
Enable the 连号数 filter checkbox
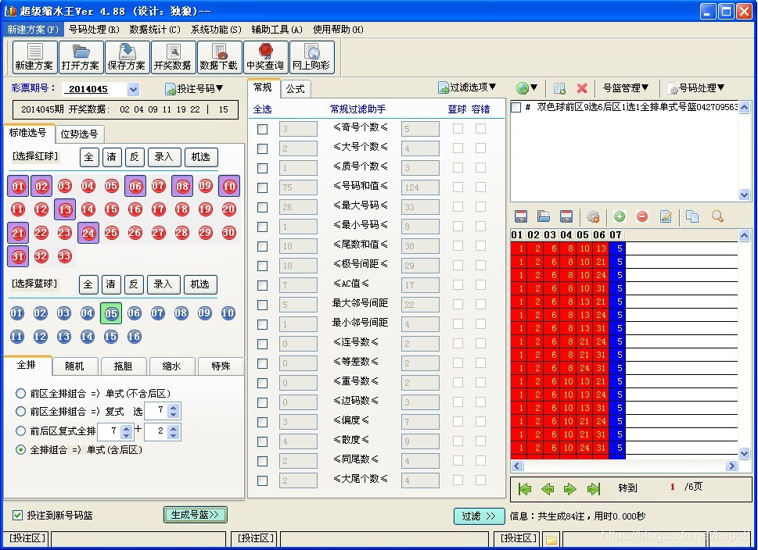pyautogui.click(x=263, y=344)
